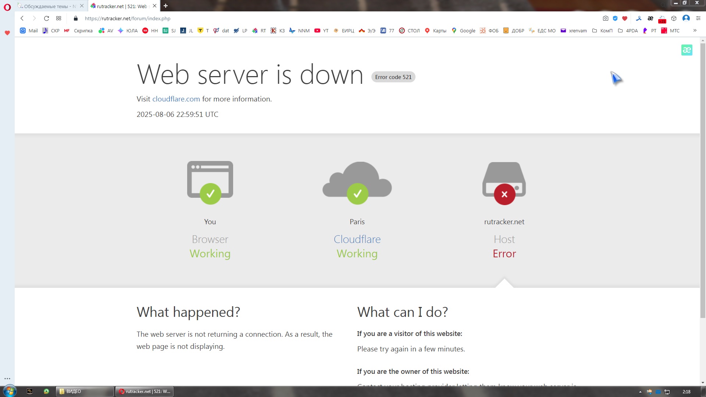The height and width of the screenshot is (397, 706).
Task: Add page to bookmarks with heart icon
Action: pos(625,18)
